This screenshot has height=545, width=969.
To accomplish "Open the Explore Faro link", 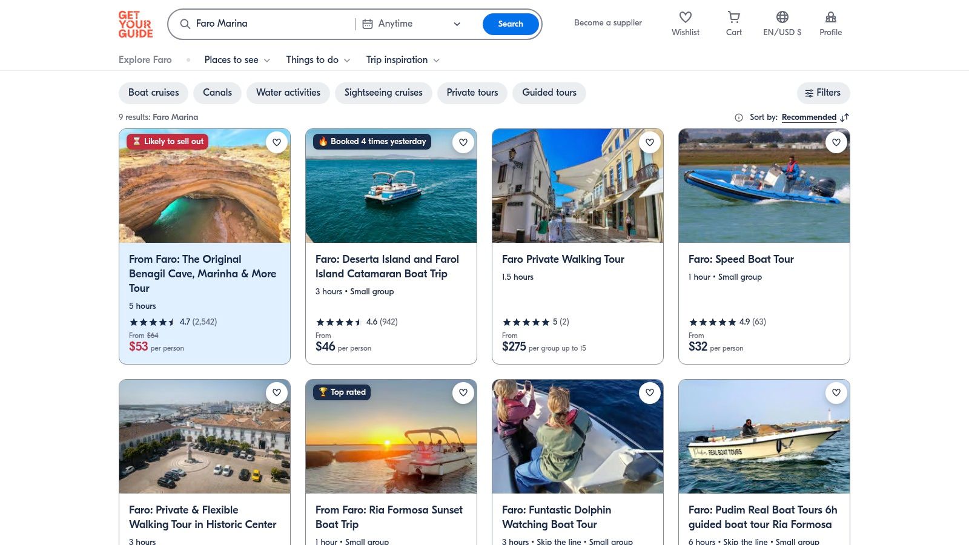I will pyautogui.click(x=145, y=60).
